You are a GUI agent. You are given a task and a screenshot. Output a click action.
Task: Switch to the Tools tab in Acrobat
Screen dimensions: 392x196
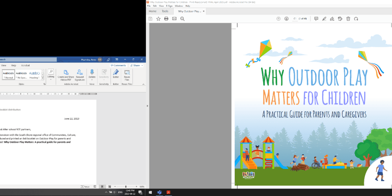coord(165,11)
